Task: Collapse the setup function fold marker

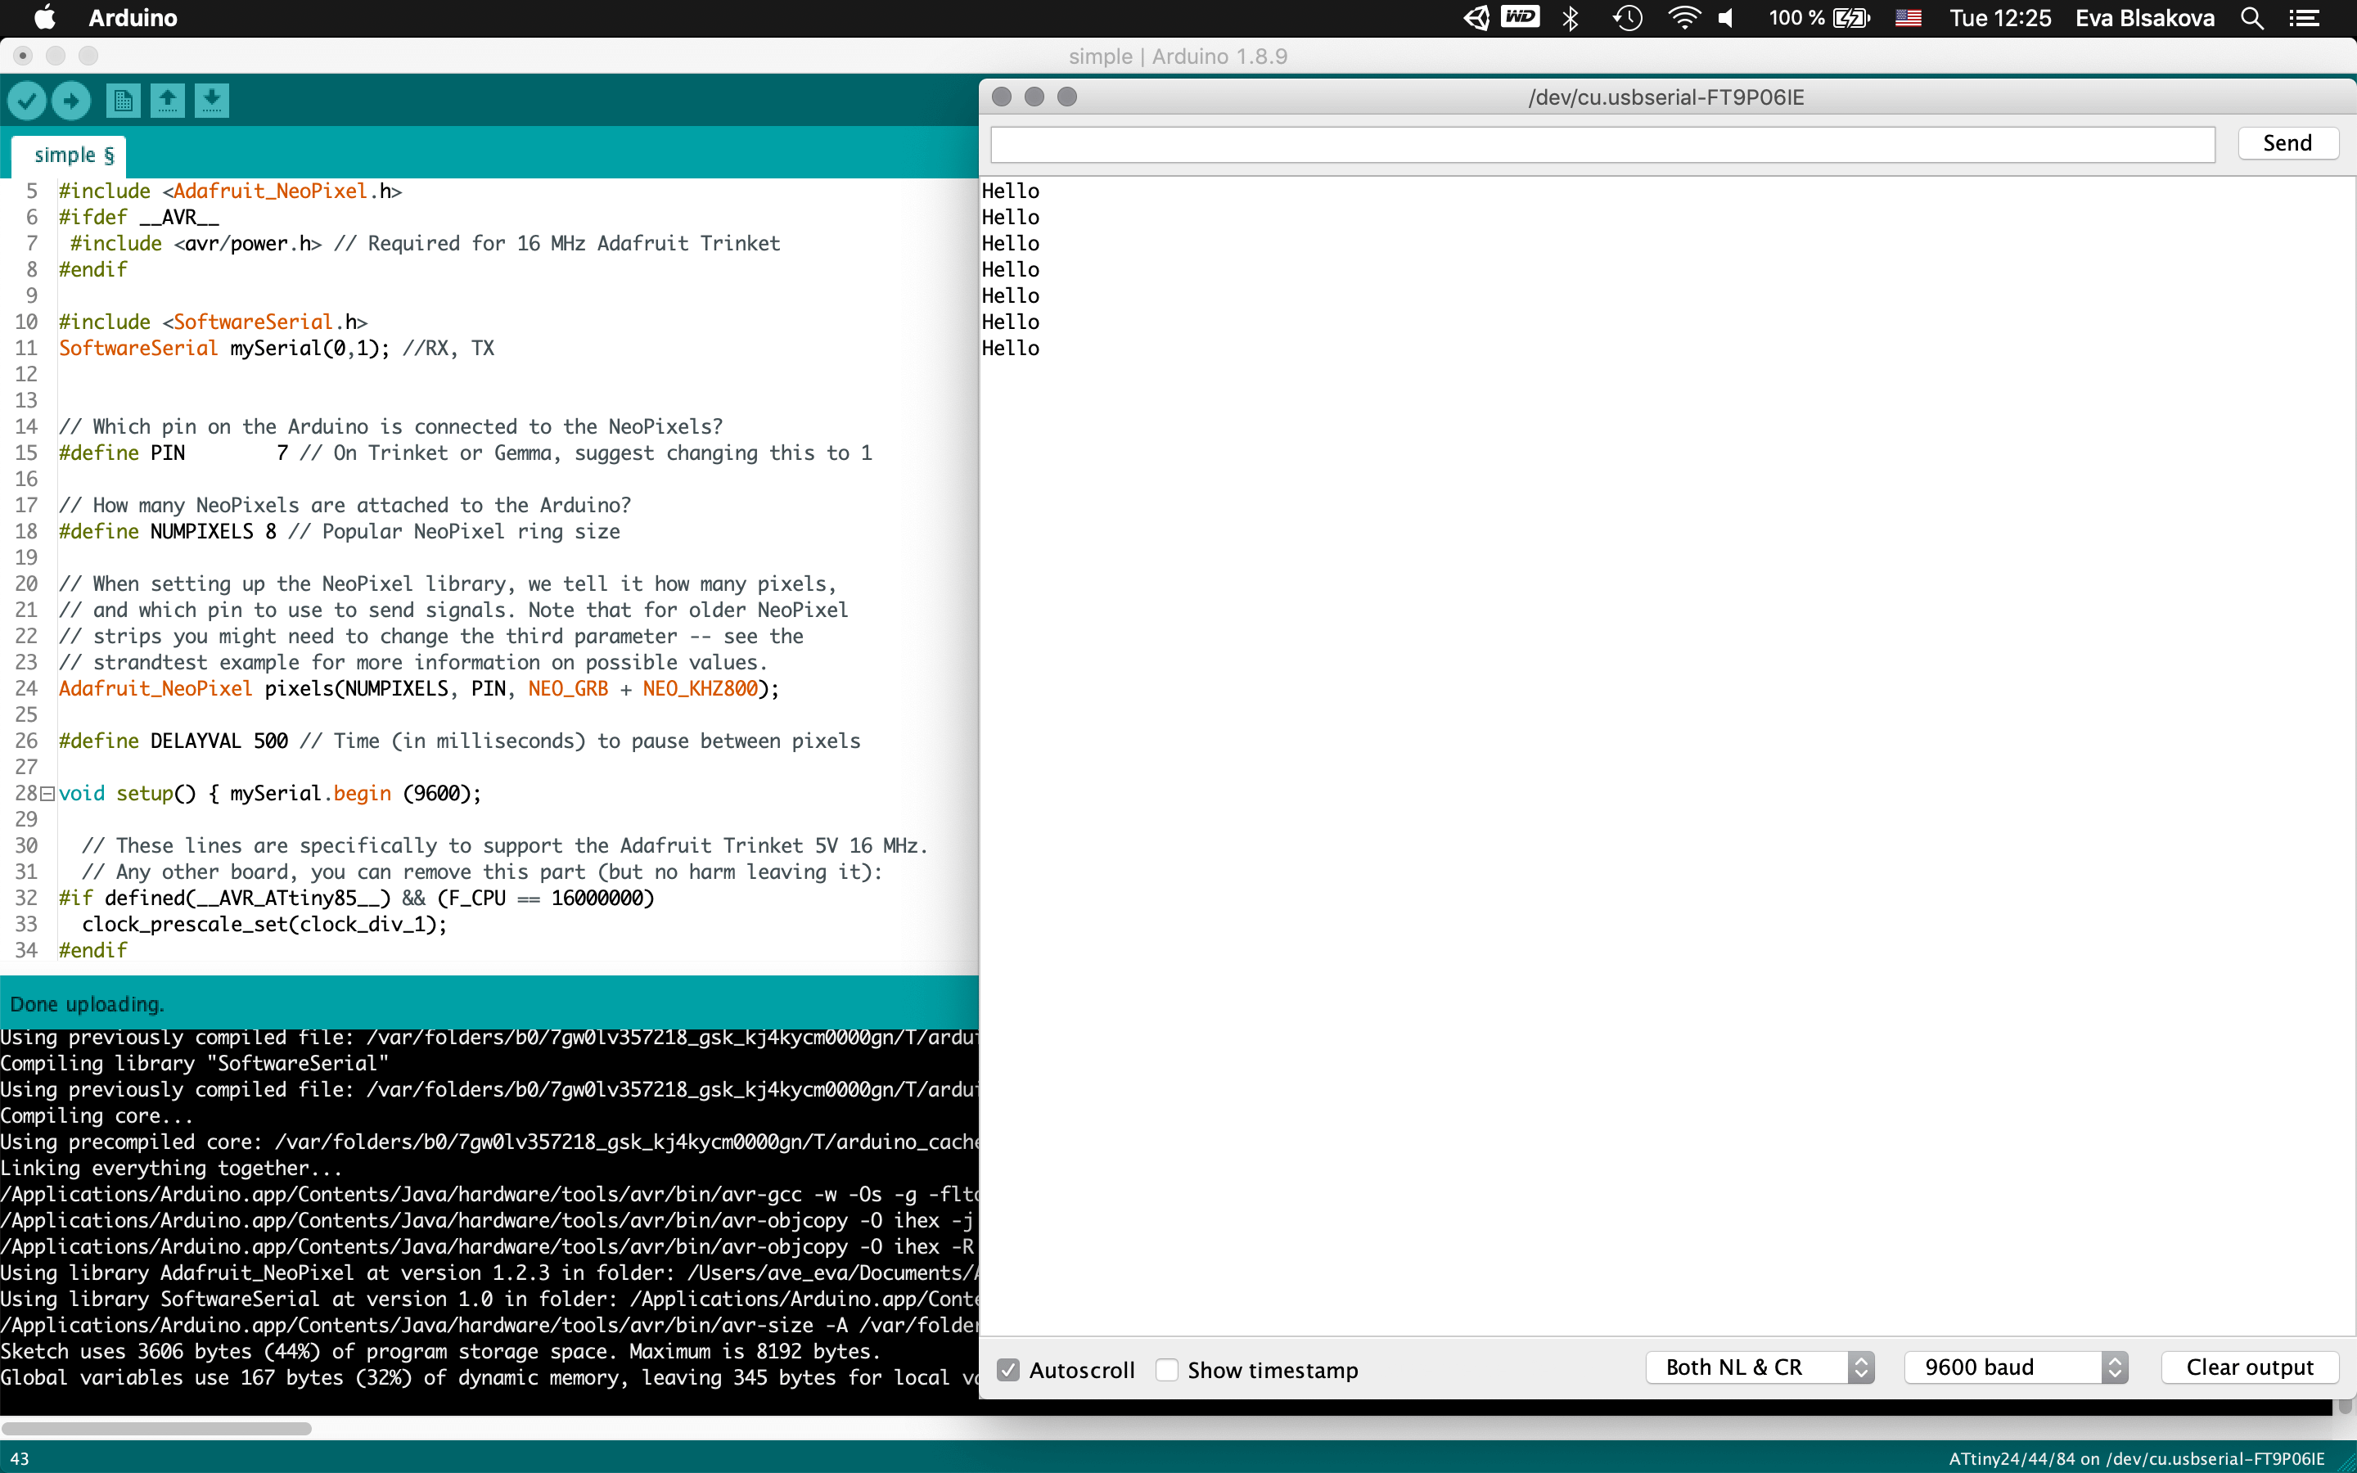Action: tap(47, 794)
